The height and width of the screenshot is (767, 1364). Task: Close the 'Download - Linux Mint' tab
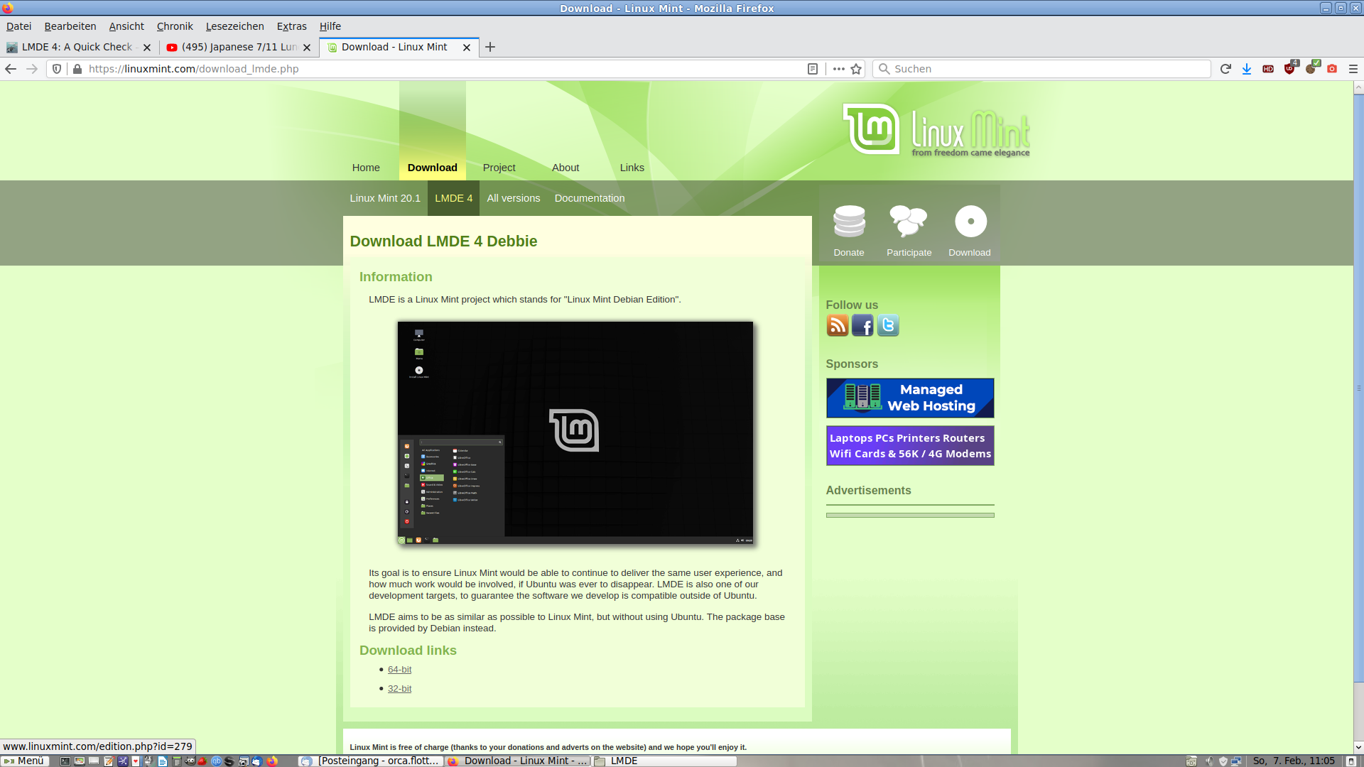click(x=467, y=48)
